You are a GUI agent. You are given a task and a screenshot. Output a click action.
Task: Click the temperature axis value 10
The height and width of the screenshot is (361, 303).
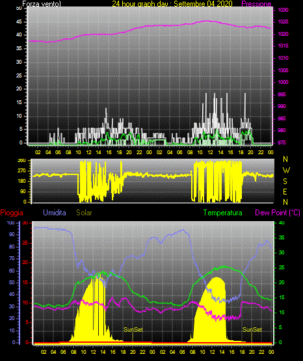[x=282, y=312]
